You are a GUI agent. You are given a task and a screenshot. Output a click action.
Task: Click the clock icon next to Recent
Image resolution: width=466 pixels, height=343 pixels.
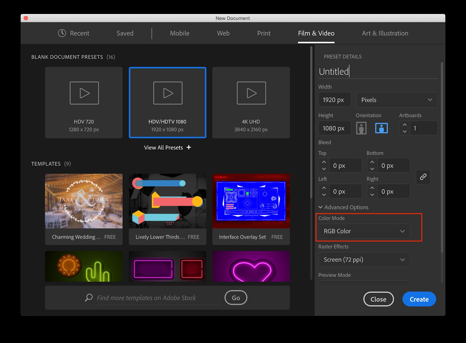coord(62,33)
